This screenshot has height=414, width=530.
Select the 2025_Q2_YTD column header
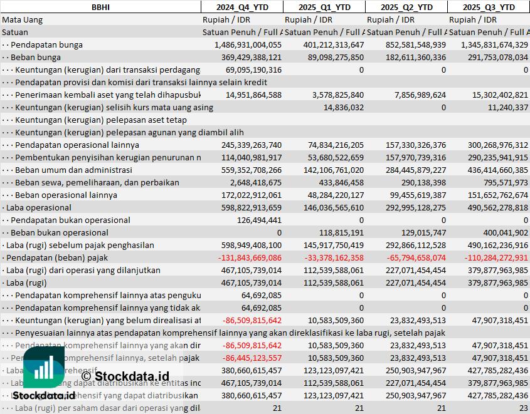[x=406, y=7]
